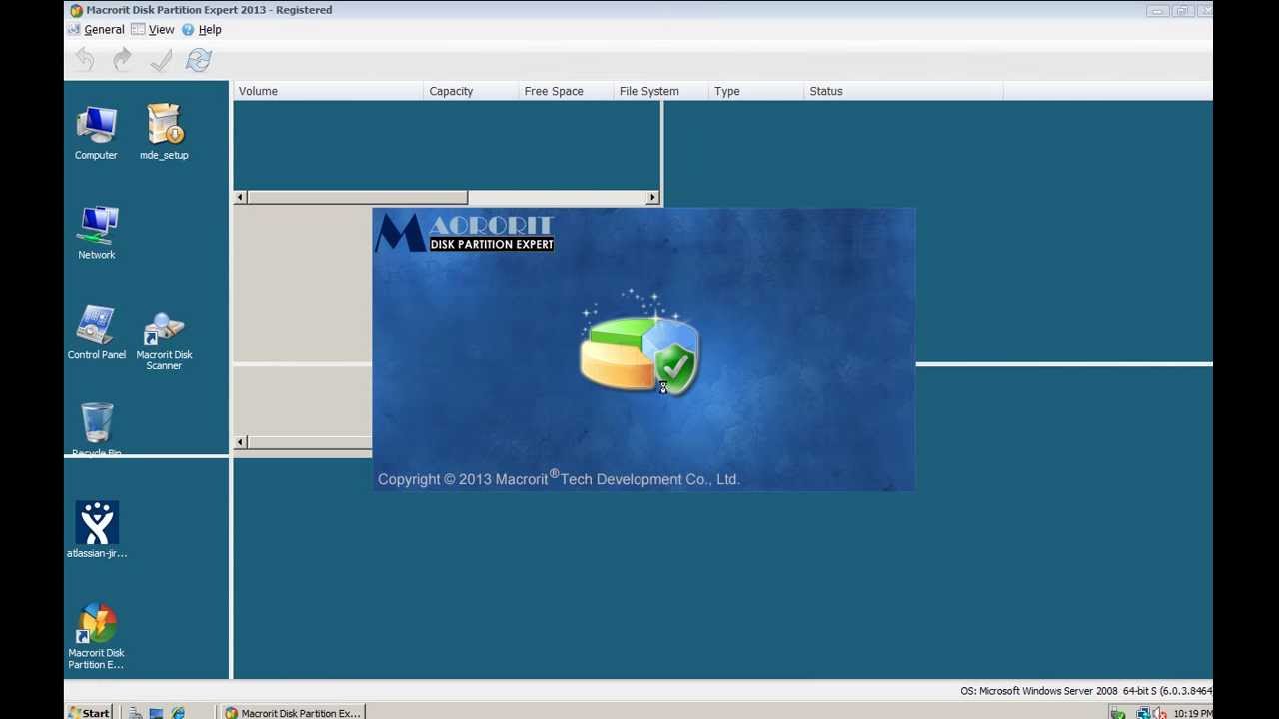Click the Macrorit Disk Partition Expert taskbar button
Screen dimensions: 1279x719
pos(294,712)
